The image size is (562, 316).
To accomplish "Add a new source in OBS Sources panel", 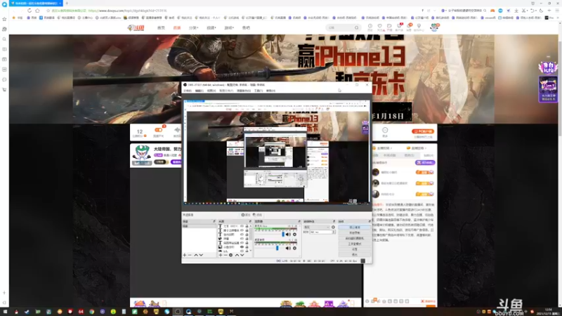I will pyautogui.click(x=221, y=255).
